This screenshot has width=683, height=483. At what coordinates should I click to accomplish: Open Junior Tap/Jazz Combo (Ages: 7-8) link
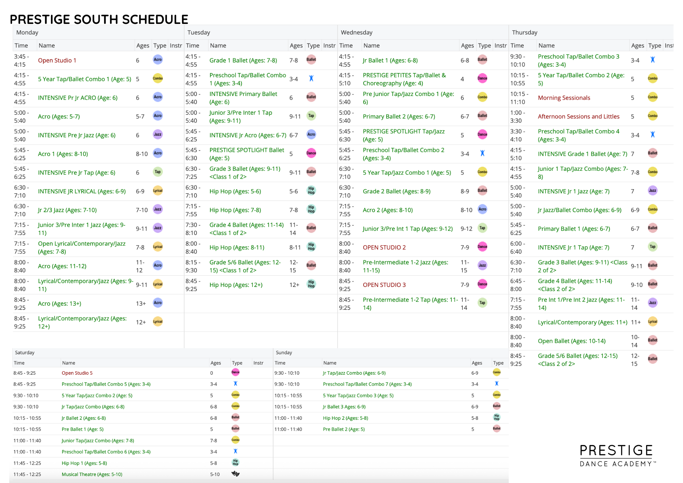98,441
